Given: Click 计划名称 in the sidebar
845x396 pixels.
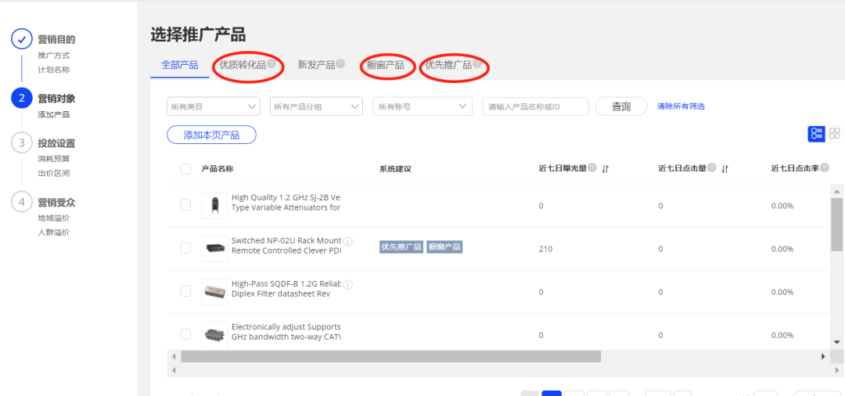Looking at the screenshot, I should click(x=53, y=70).
